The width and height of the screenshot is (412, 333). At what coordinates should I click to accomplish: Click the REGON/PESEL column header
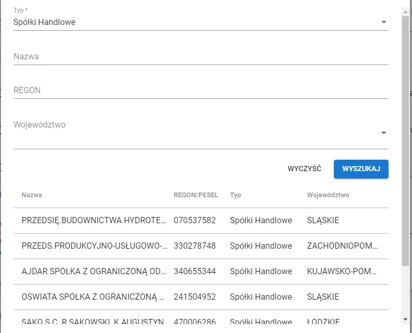tap(196, 195)
